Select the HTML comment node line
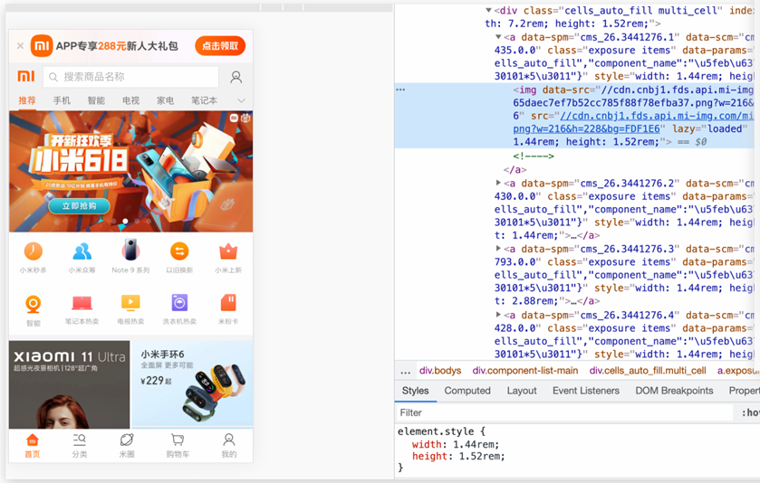 click(534, 156)
